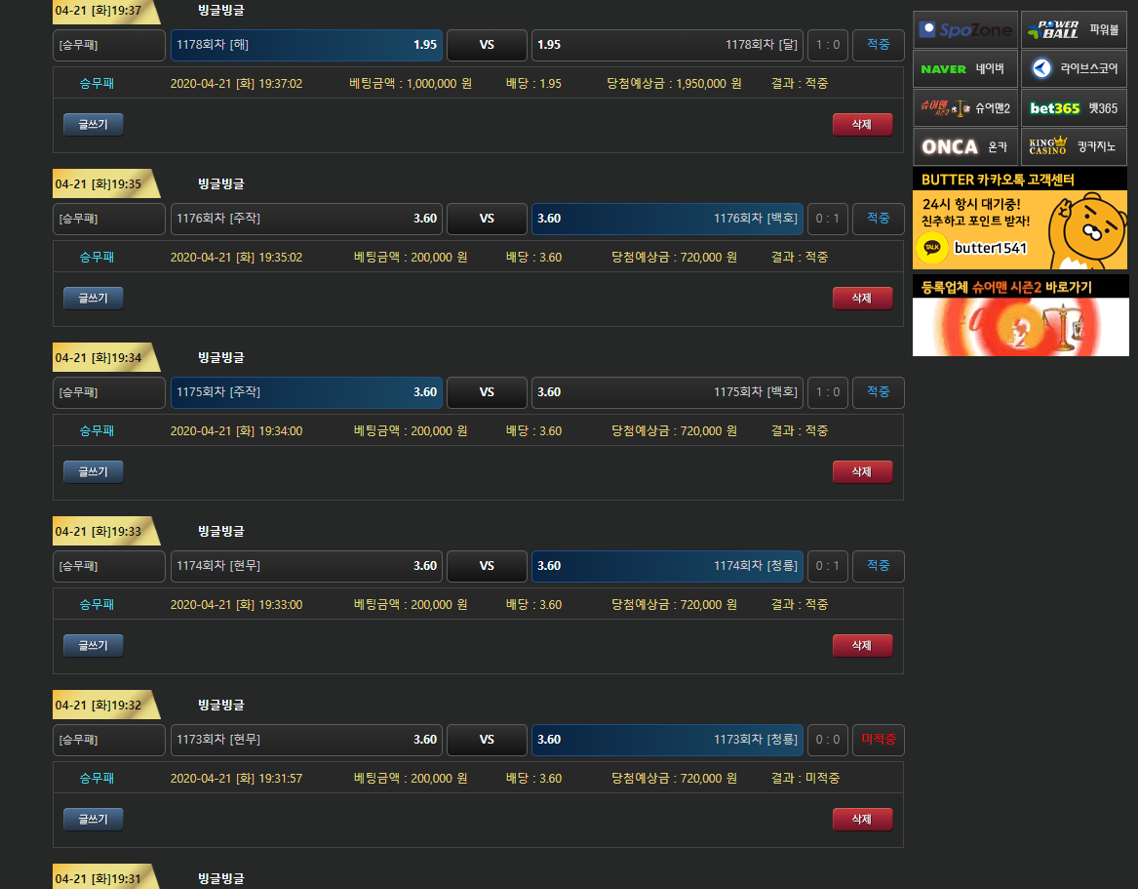The width and height of the screenshot is (1138, 889).
Task: Click the red 미적중 result badge
Action: pos(878,740)
